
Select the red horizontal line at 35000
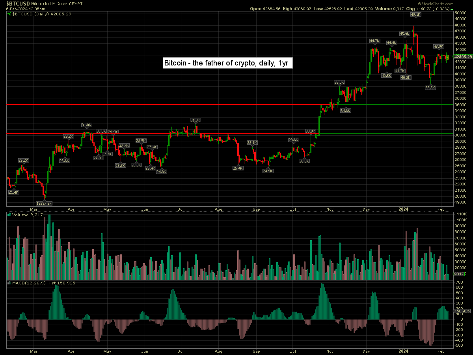(x=158, y=105)
